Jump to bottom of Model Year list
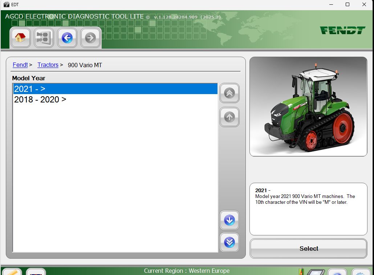The width and height of the screenshot is (374, 275). 229,242
